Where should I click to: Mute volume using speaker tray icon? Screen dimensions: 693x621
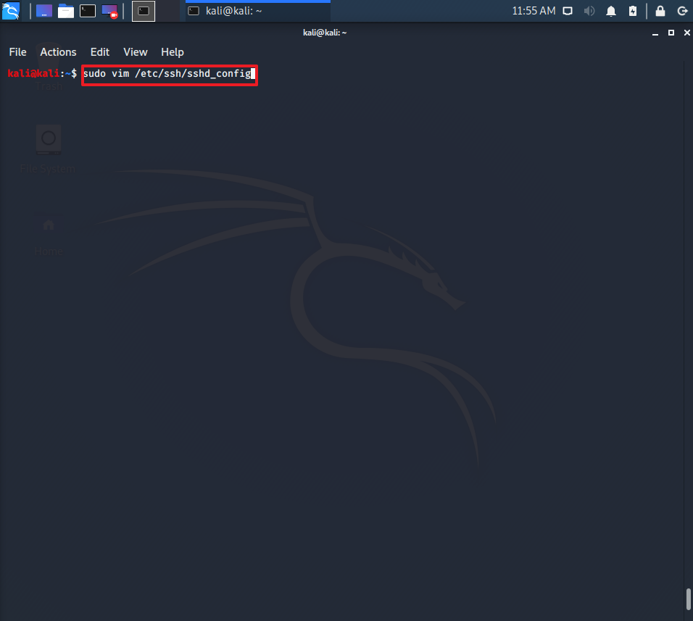pos(589,11)
